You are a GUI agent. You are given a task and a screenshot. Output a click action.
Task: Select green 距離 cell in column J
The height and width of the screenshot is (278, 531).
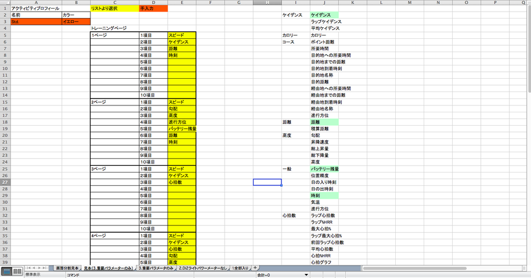coord(324,122)
